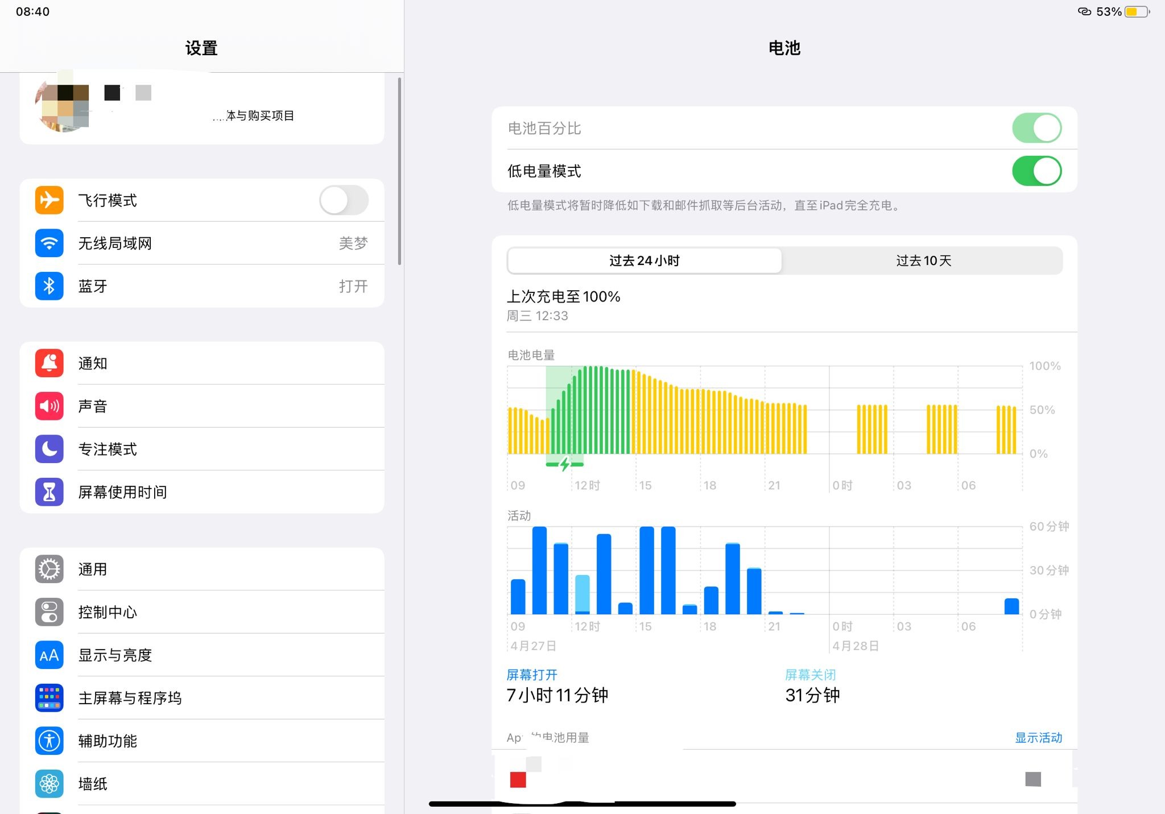1165x814 pixels.
Task: Tap the Bluetooth (蓝牙) icon
Action: tap(49, 286)
